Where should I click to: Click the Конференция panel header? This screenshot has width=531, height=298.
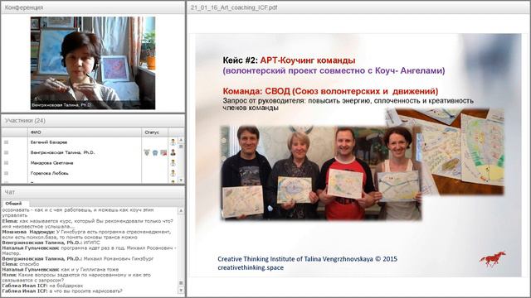tap(93, 7)
